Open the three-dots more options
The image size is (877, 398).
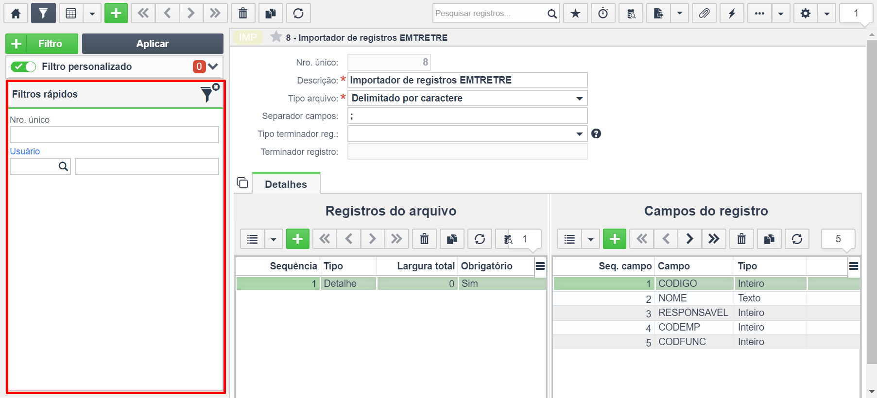pos(759,13)
